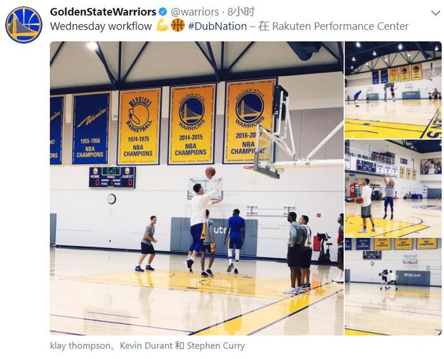The width and height of the screenshot is (444, 359).
Task: Click the basketball emoji in tweet
Action: (178, 25)
